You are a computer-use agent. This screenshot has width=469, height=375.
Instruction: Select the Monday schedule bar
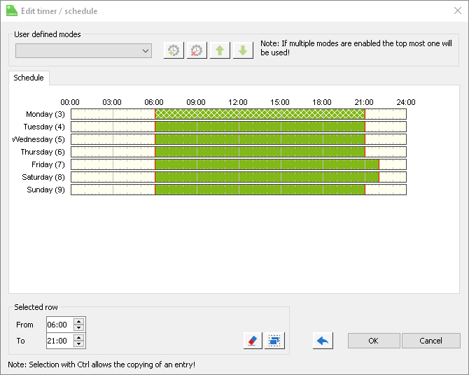click(x=259, y=114)
